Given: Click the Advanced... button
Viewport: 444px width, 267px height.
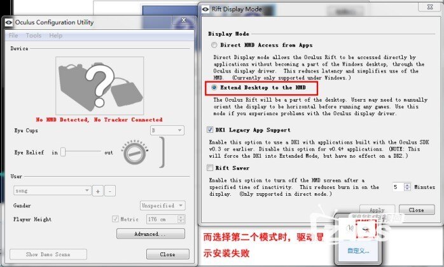Looking at the screenshot, I should [x=150, y=234].
